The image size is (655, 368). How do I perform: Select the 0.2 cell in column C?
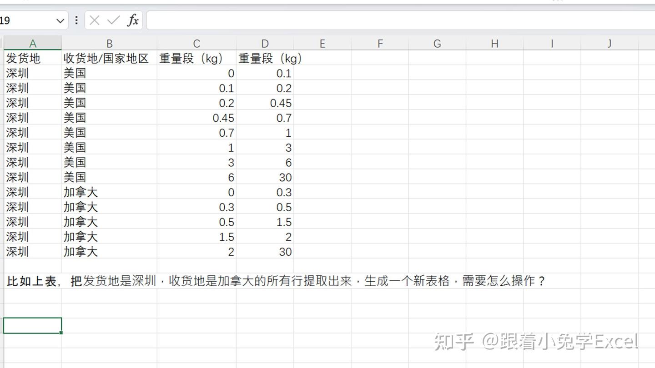pyautogui.click(x=196, y=103)
